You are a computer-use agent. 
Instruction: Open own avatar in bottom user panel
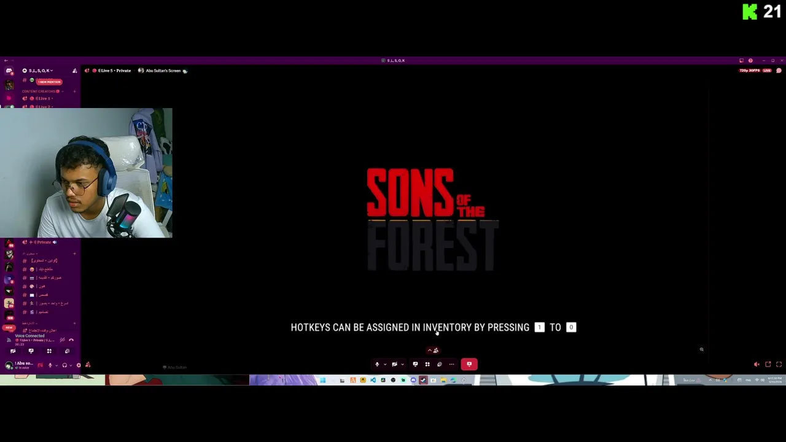pos(9,365)
